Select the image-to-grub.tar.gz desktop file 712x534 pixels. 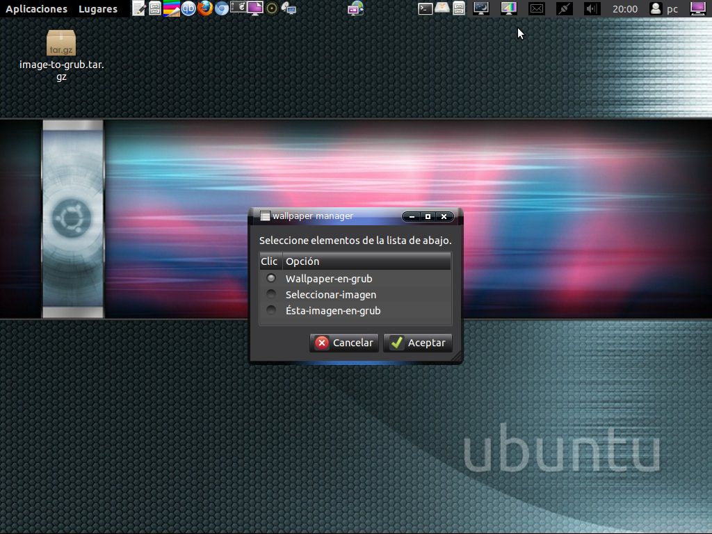[61, 56]
